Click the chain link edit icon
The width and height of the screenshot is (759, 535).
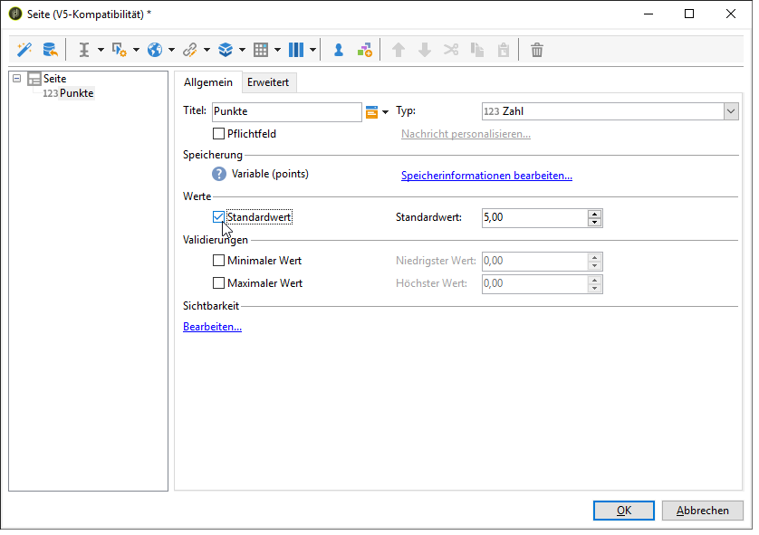(x=190, y=50)
